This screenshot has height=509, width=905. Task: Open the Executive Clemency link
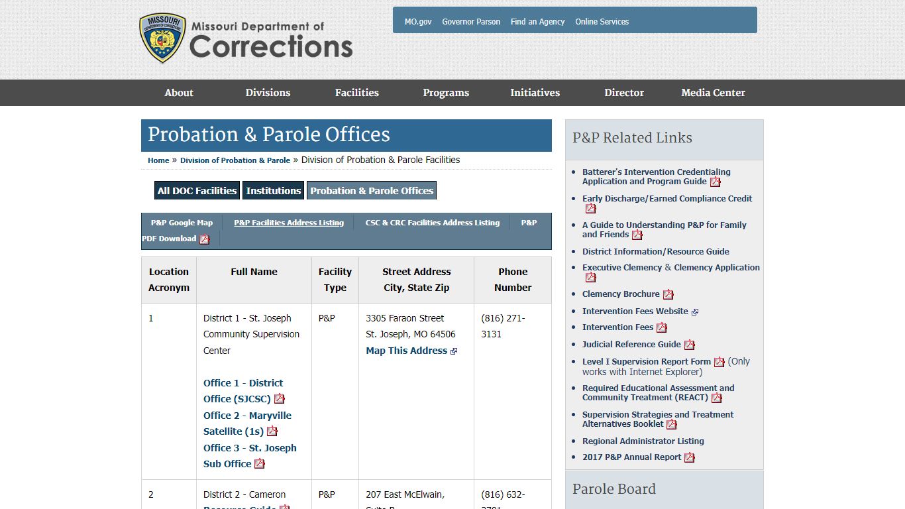(622, 268)
